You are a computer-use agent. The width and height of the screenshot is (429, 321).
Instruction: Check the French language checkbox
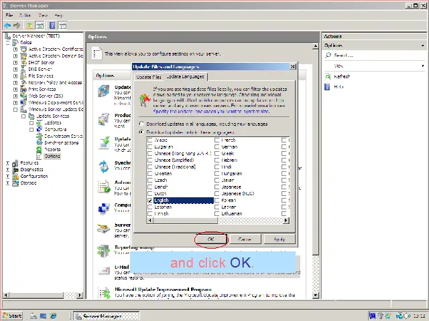(x=217, y=140)
